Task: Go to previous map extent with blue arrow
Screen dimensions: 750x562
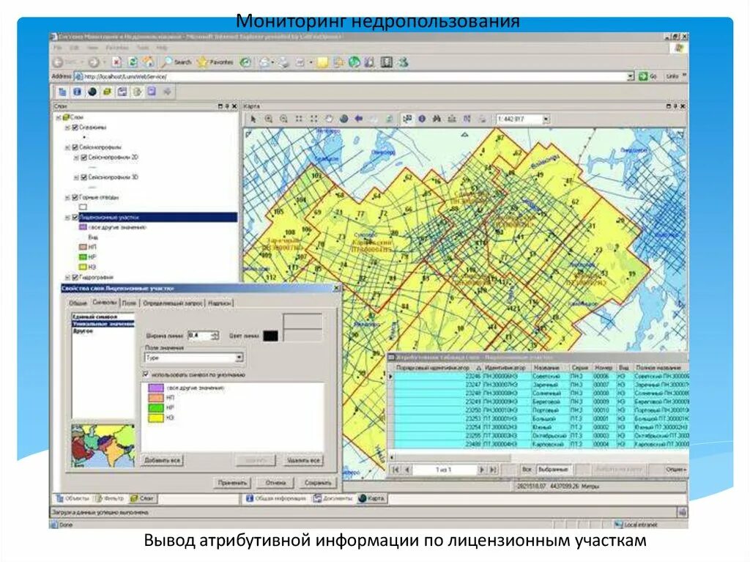Action: click(x=358, y=119)
